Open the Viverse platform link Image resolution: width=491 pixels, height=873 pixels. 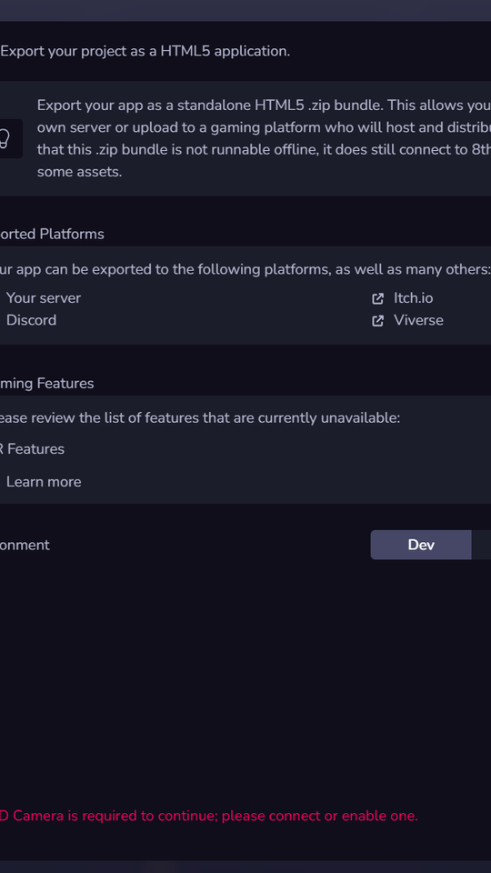[418, 320]
